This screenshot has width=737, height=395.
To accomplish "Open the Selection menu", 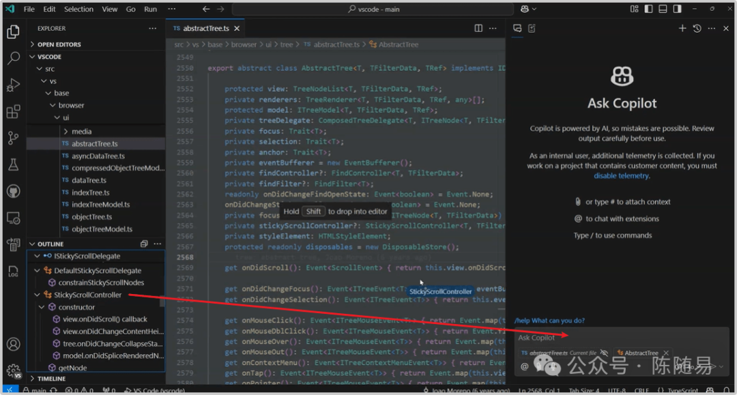I will (78, 9).
